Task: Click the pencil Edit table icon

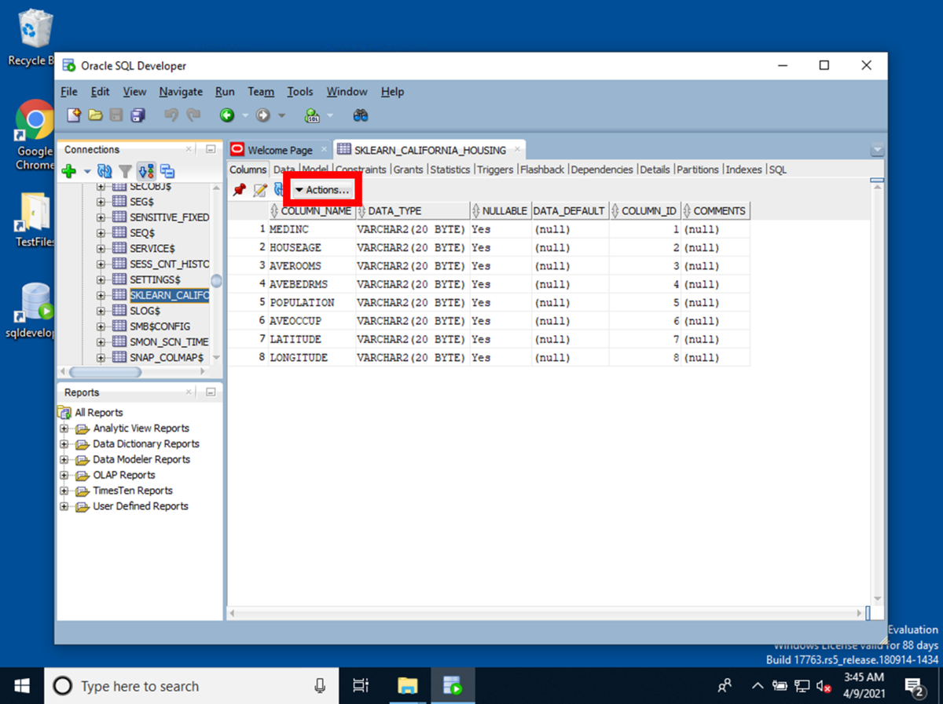Action: pyautogui.click(x=259, y=190)
